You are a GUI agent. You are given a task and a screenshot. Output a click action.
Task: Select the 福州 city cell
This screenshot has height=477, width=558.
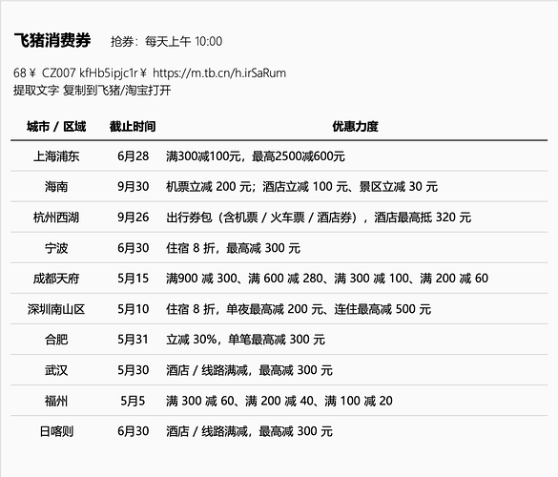[56, 401]
